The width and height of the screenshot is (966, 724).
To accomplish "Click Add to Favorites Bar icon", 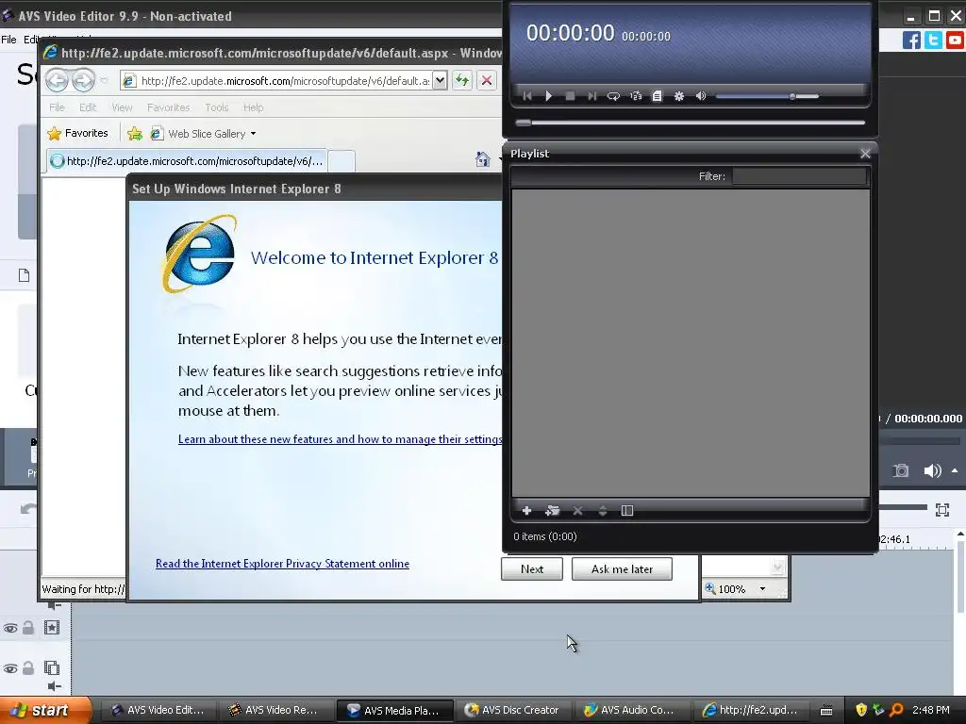I will point(134,133).
